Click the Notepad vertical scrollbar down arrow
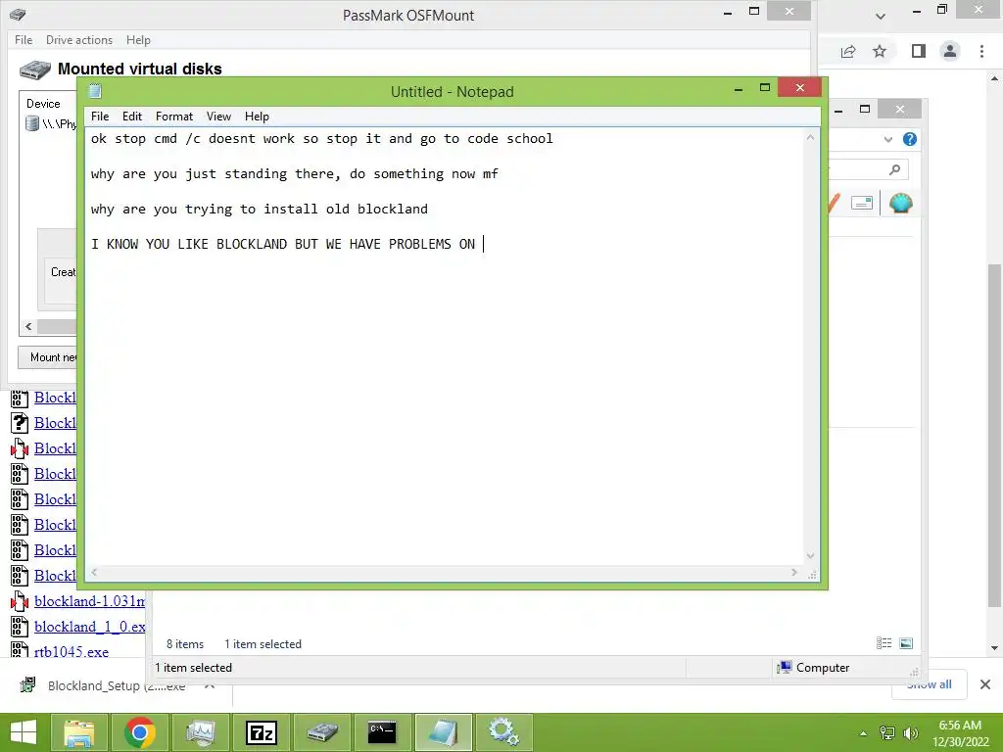Screen dimensions: 1003x752 810,556
